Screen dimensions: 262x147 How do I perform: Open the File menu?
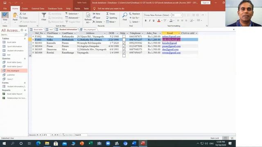tap(5, 9)
